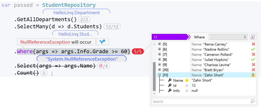Expand item [5] in the list
Viewport: 261px width, 110px height.
(x=160, y=44)
